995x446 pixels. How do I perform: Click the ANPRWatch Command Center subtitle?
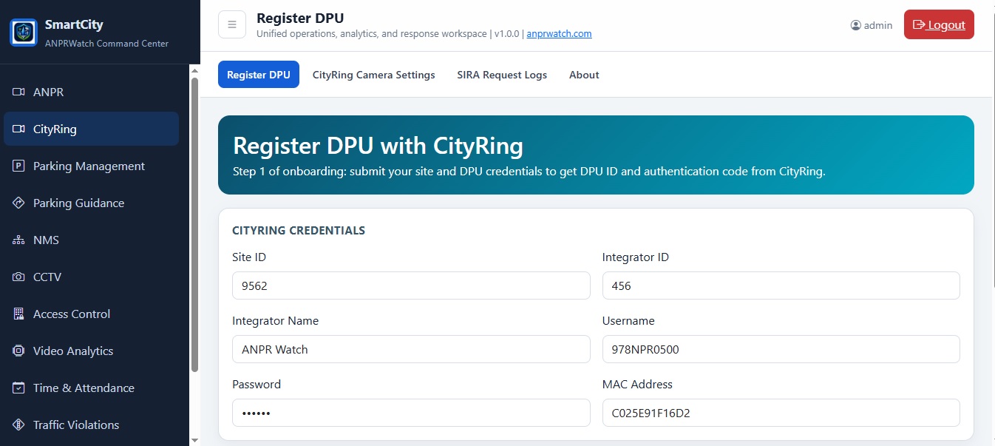tap(106, 44)
